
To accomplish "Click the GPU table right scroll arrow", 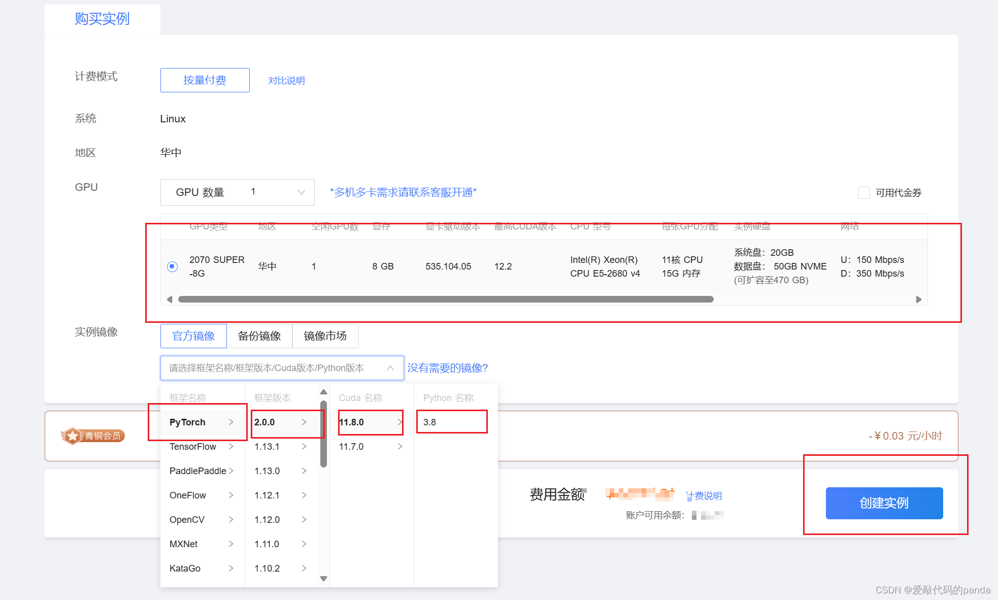I will pos(918,299).
